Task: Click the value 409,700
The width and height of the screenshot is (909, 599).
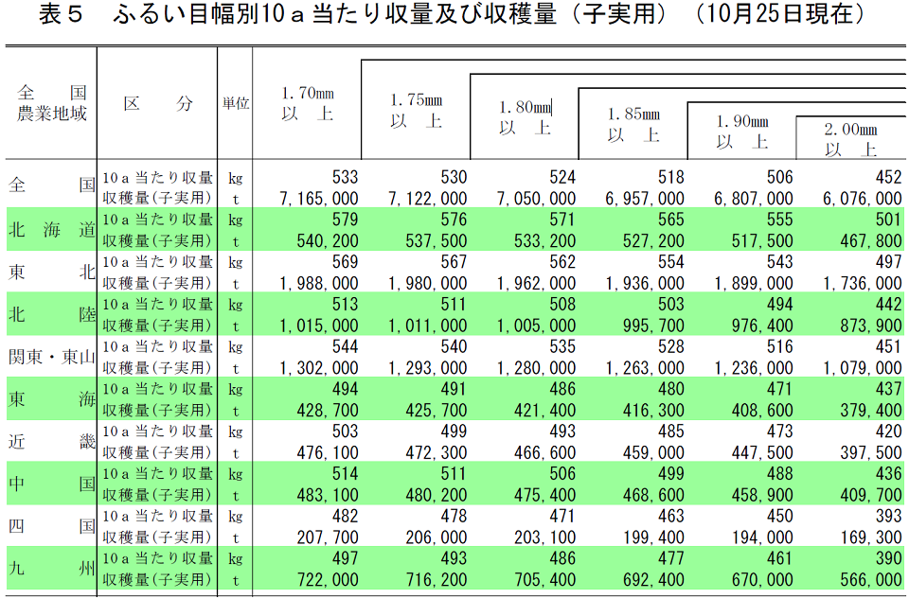Action: click(x=871, y=495)
